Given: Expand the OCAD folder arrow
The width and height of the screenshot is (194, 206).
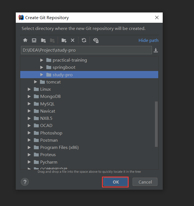Looking at the screenshot, I should tap(29, 126).
